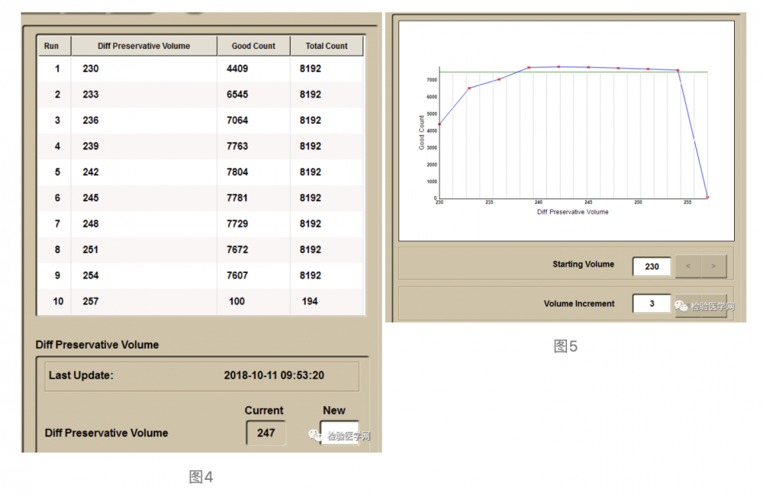
Task: Select Good Count value 4409
Action: pyautogui.click(x=237, y=69)
